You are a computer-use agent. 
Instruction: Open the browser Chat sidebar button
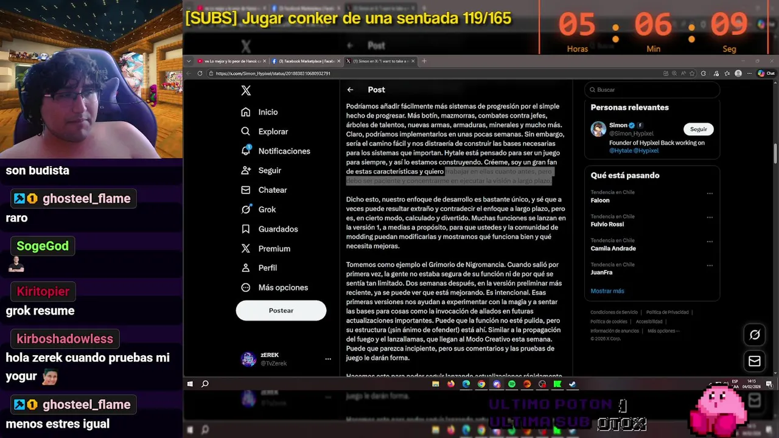pos(766,74)
